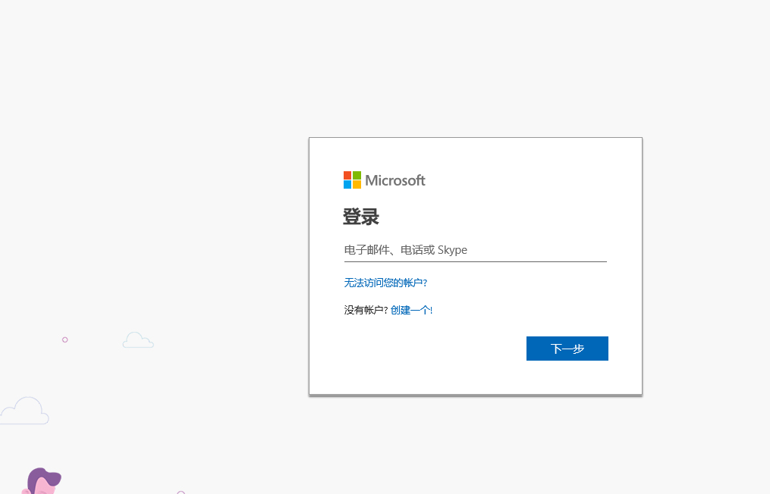Click the Microsoft logo
770x494 pixels.
click(385, 180)
